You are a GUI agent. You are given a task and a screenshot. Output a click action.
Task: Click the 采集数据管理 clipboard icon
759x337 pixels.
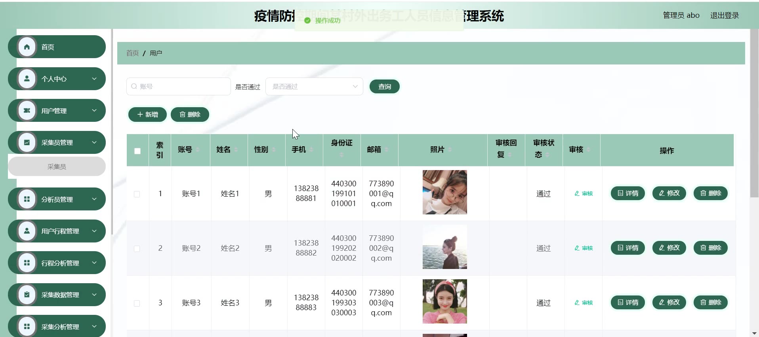(x=27, y=295)
